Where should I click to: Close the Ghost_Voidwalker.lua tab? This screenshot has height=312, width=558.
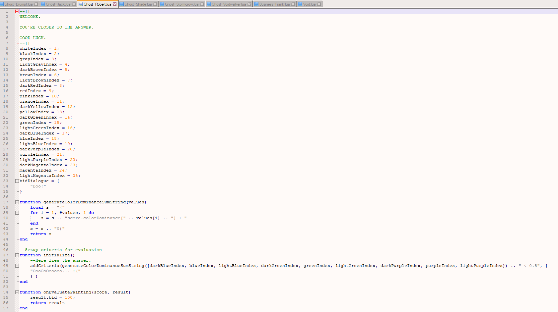249,4
